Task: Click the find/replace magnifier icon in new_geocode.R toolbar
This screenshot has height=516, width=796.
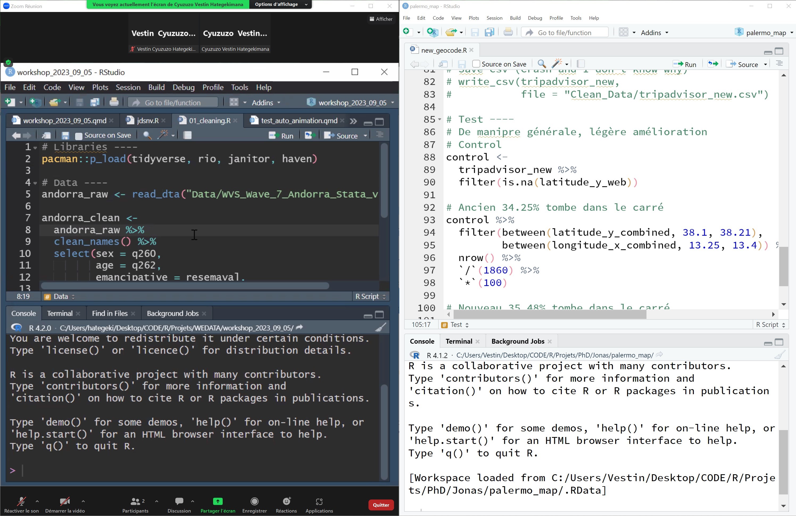Action: click(x=541, y=64)
